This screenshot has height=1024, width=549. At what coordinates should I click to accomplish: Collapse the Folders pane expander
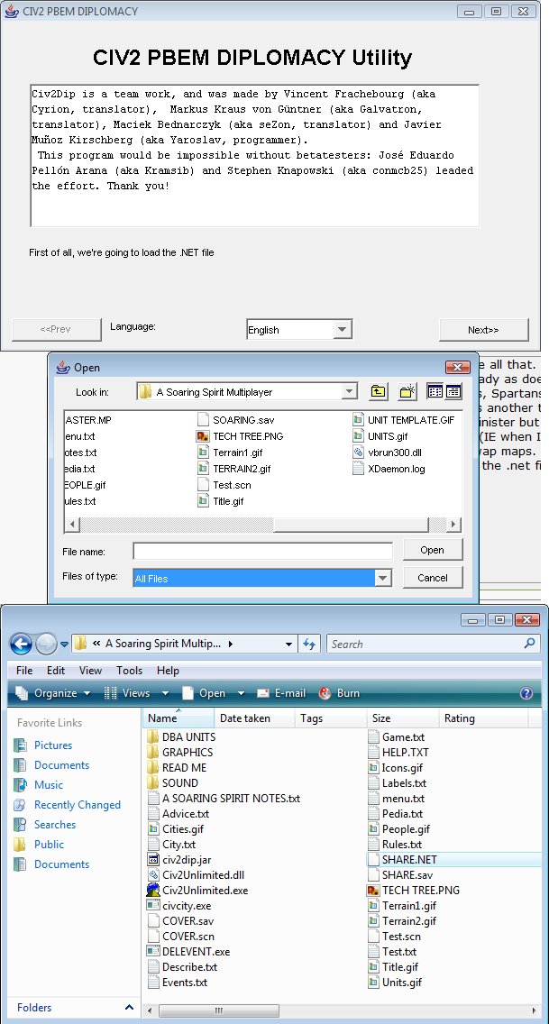pos(129,1008)
